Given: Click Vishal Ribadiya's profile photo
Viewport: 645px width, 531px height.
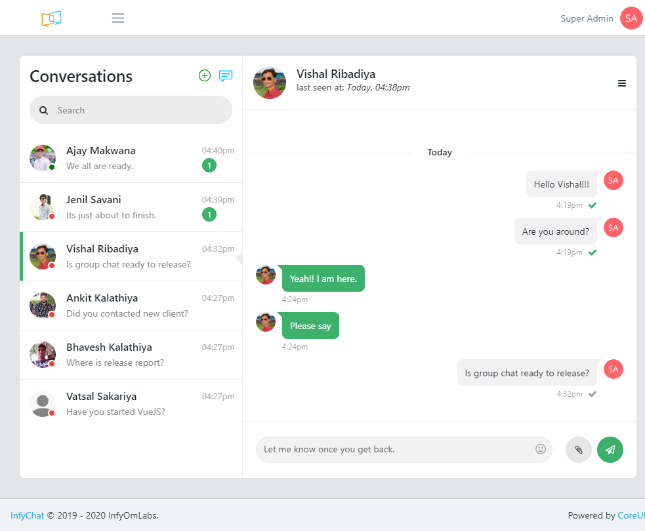Looking at the screenshot, I should pos(269,83).
